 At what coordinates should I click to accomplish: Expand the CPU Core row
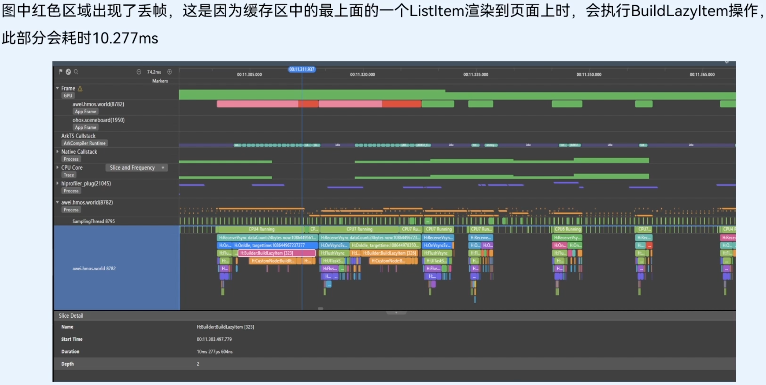[x=57, y=168]
